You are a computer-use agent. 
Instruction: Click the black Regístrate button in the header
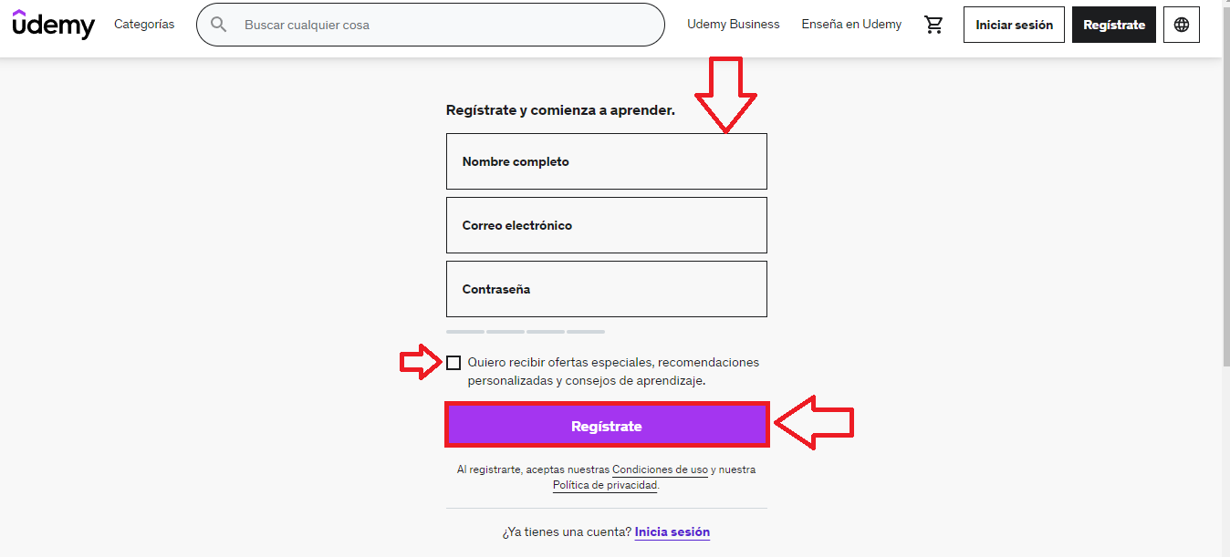pyautogui.click(x=1113, y=25)
